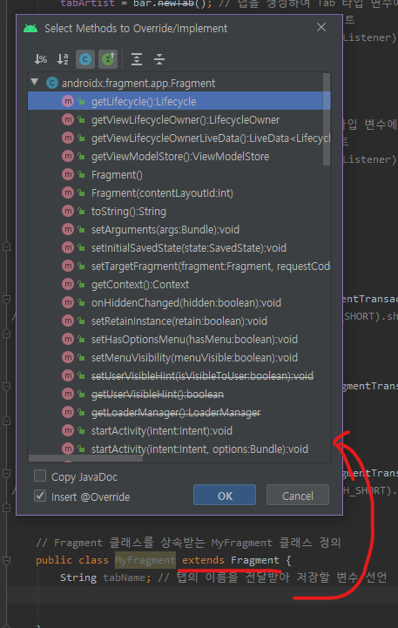
Task: Select getViewLifecycleOwnerLiveData() method
Action: 179,138
